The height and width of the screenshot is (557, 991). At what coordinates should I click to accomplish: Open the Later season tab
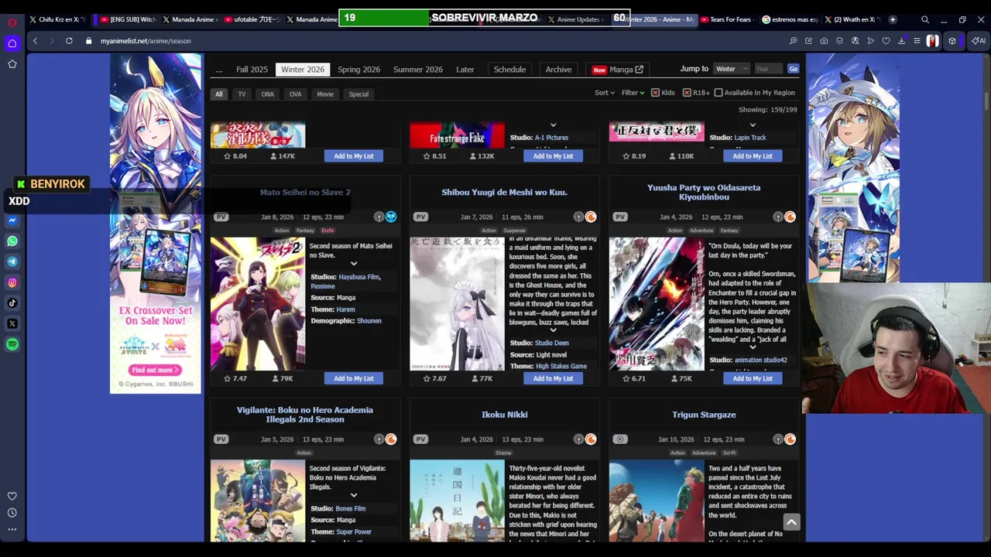(465, 70)
